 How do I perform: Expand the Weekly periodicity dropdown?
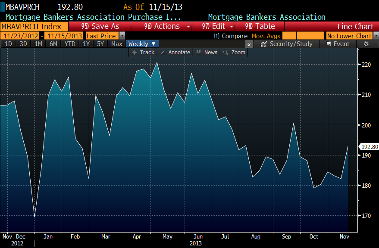point(143,44)
